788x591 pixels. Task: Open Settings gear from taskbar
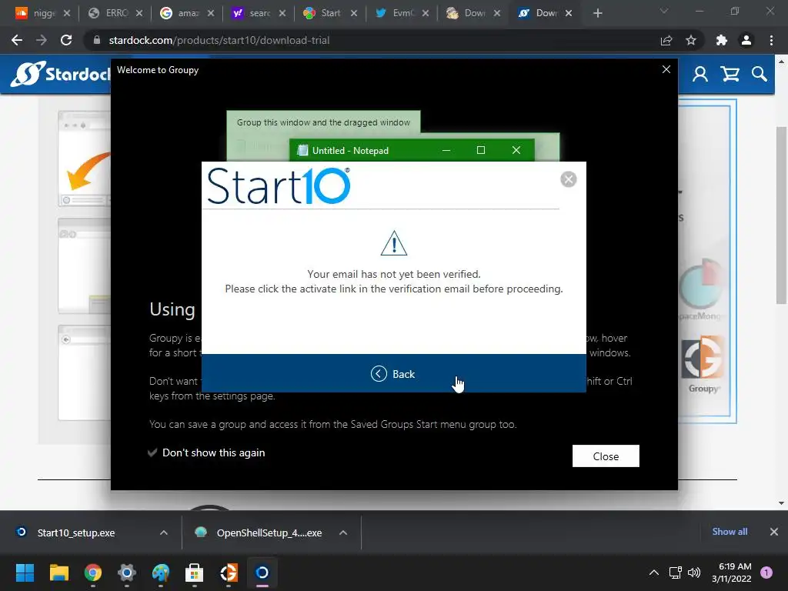(x=127, y=573)
